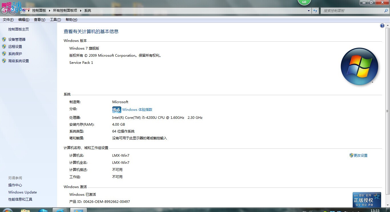Click the Windows 已激活 status text

[83, 195]
